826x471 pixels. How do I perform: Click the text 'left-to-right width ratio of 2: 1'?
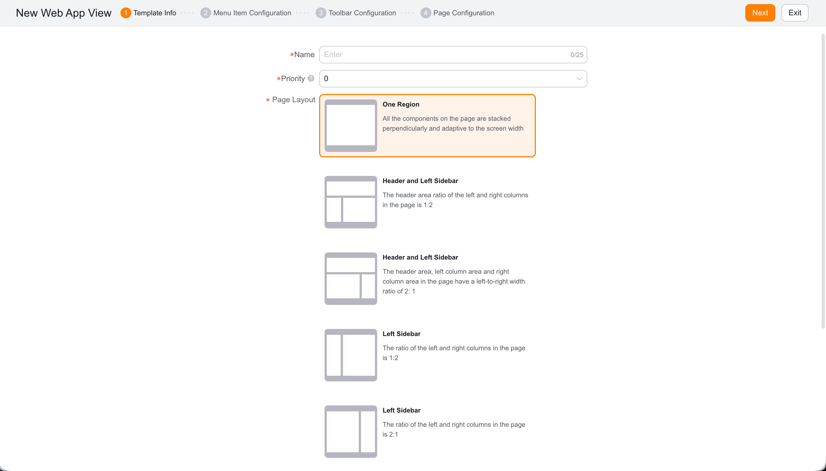pyautogui.click(x=454, y=286)
